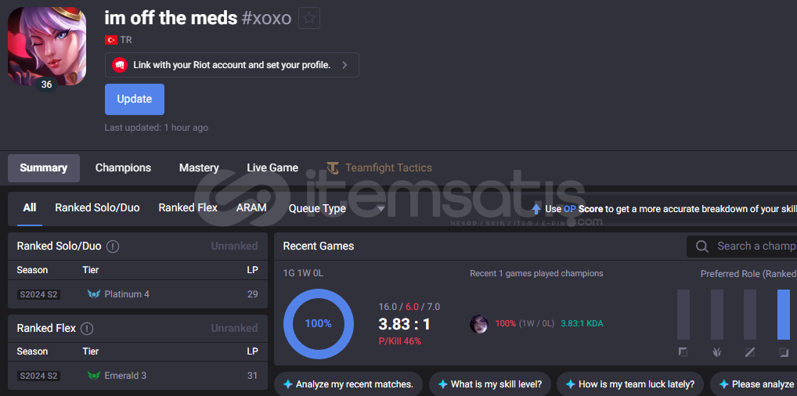Click the Platinum tier emblem icon
The width and height of the screenshot is (797, 396).
pos(93,294)
